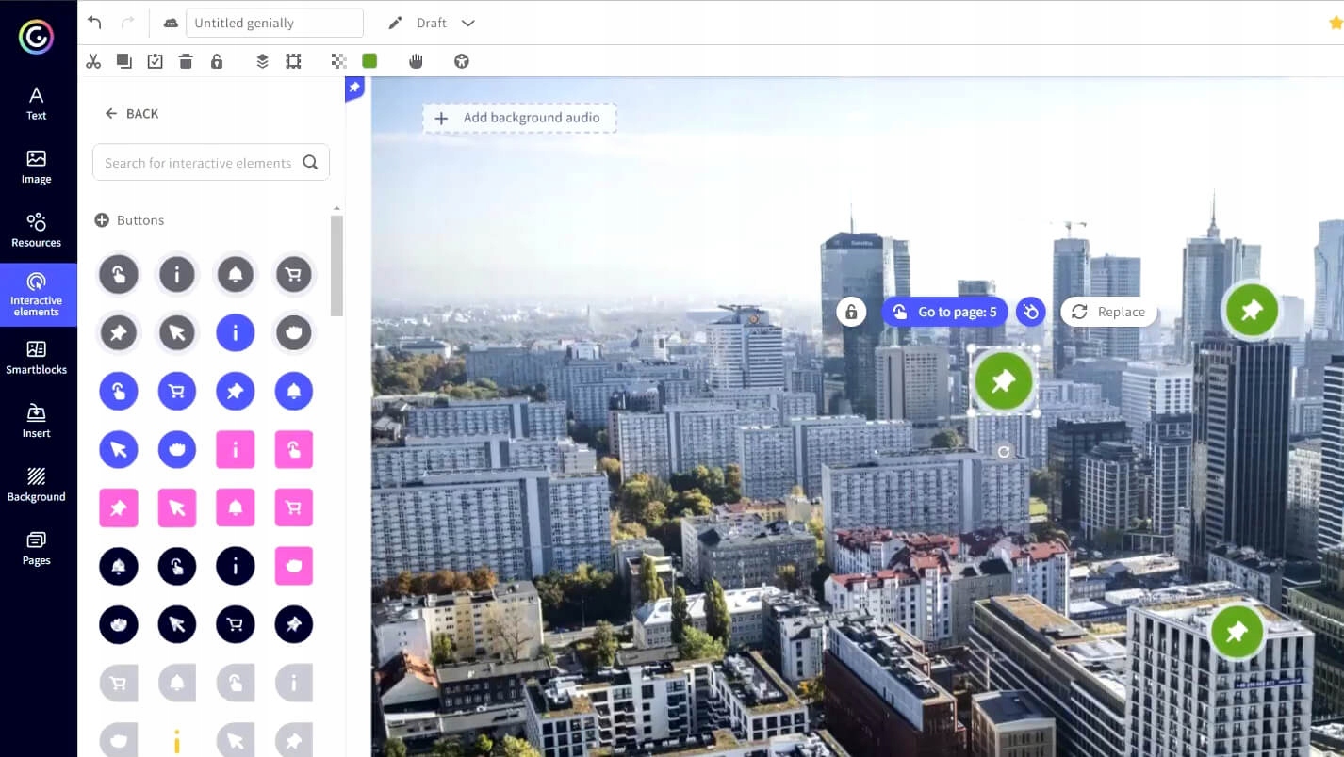
Task: Select the pink info square button element
Action: pyautogui.click(x=236, y=450)
